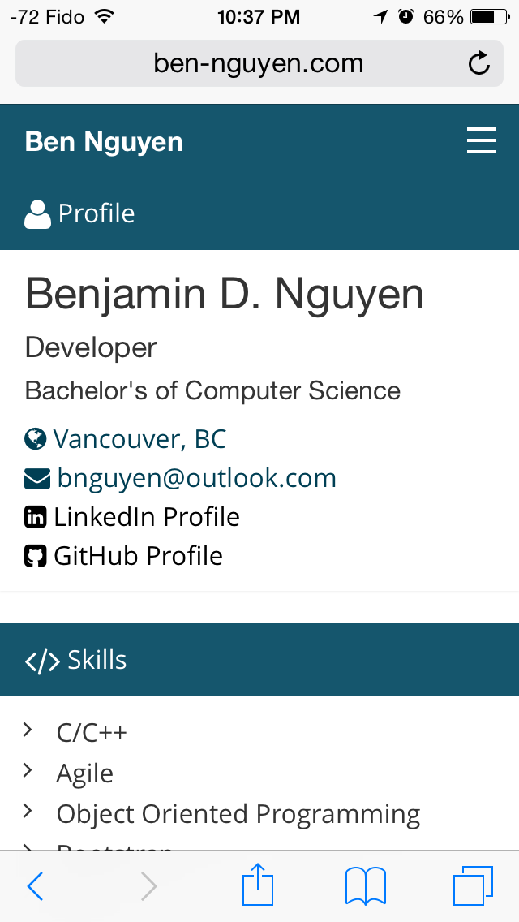This screenshot has height=922, width=519.
Task: Tap the envelope email icon
Action: click(37, 479)
